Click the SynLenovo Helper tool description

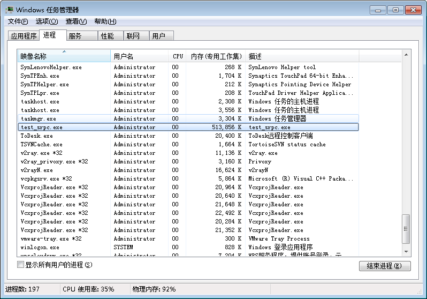[282, 67]
